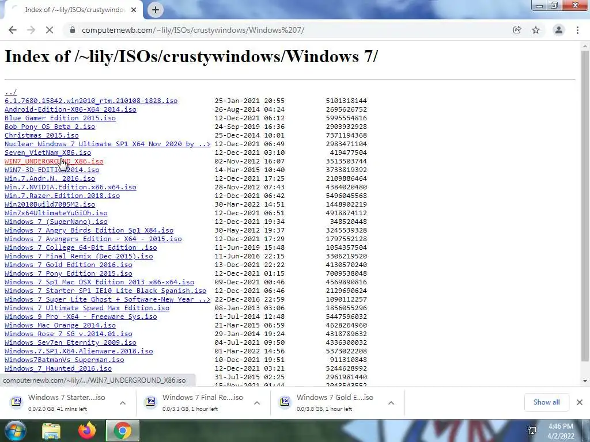590x442 pixels.
Task: Close the Index of tab
Action: (x=134, y=10)
